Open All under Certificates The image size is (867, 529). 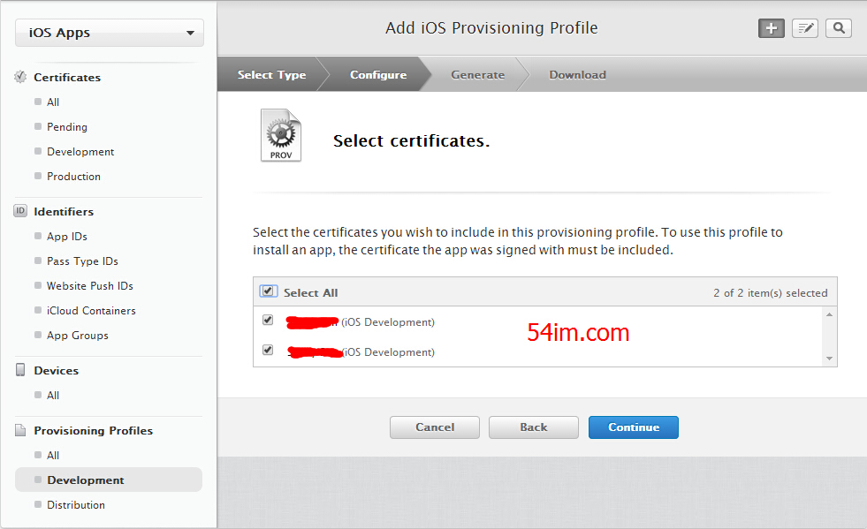click(53, 102)
